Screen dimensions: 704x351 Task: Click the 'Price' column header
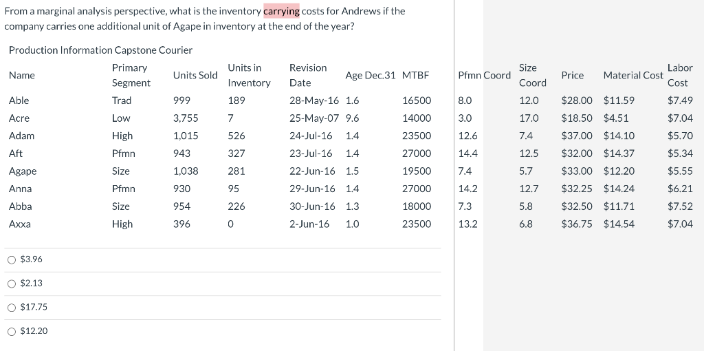(x=573, y=76)
